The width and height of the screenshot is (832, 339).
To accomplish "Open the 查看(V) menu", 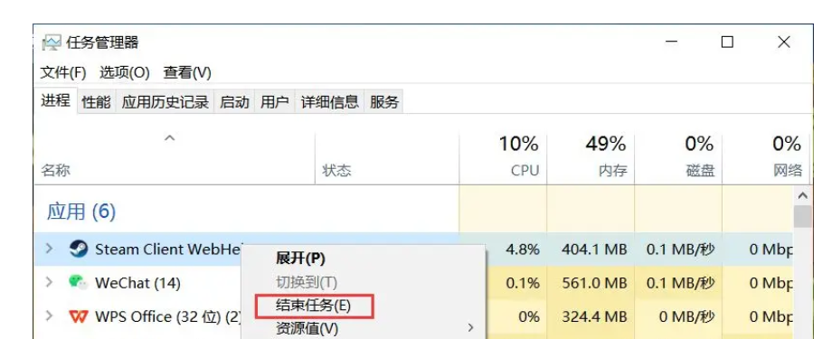I will [x=187, y=72].
